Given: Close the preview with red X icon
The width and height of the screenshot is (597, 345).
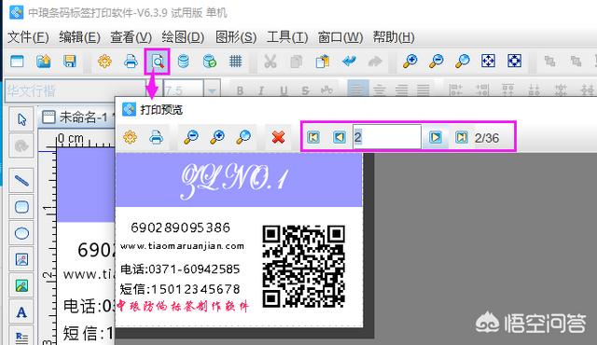Looking at the screenshot, I should 278,137.
